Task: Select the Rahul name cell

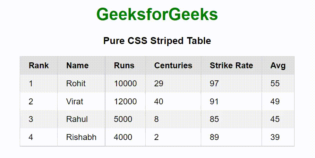Action: (x=77, y=119)
